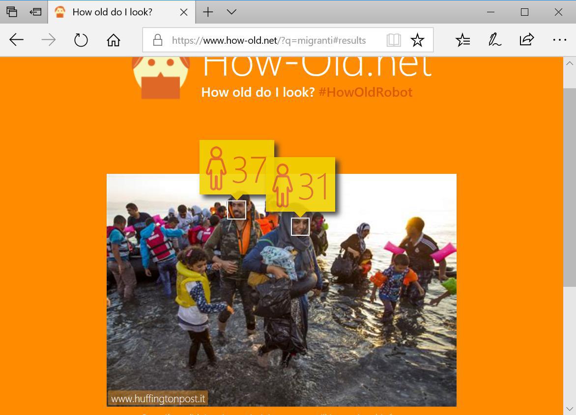Screen dimensions: 576x415
Task: Click the forward navigation arrow
Action: tap(49, 40)
